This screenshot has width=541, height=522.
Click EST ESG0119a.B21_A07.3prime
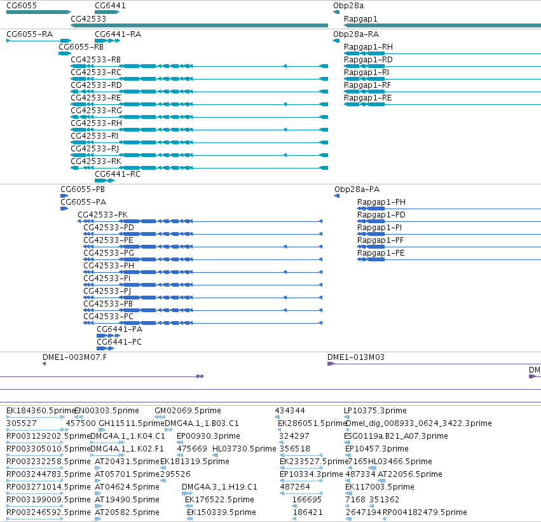[396, 436]
